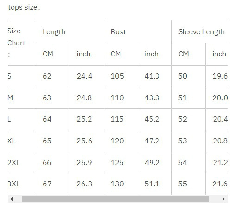Viewport: 234px width, 208px height.
Task: Click the XL size row label
Action: [x=12, y=141]
